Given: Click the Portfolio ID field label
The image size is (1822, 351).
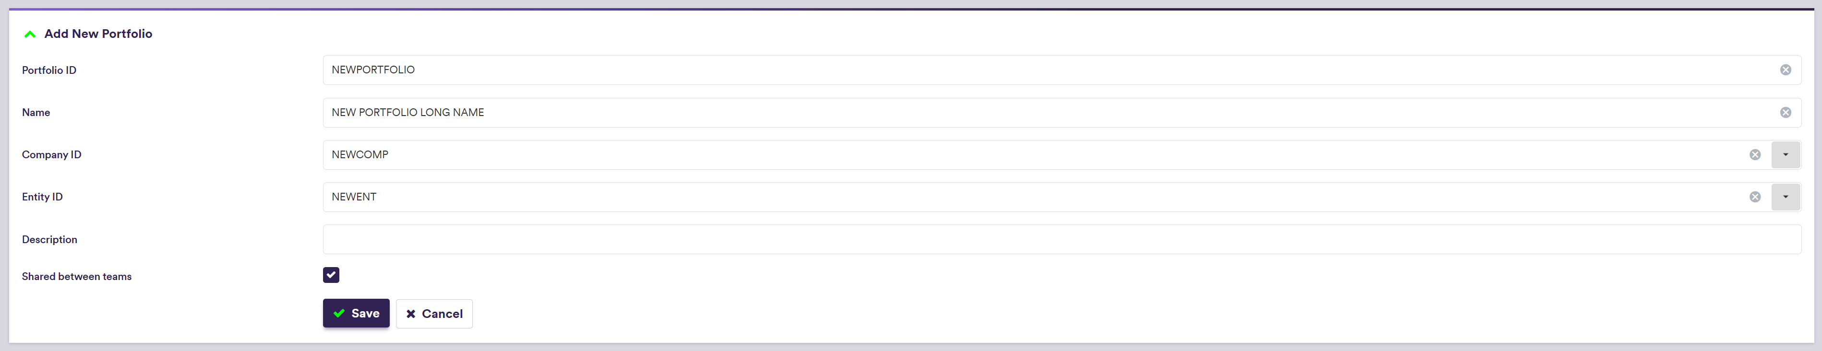Looking at the screenshot, I should click(x=49, y=70).
